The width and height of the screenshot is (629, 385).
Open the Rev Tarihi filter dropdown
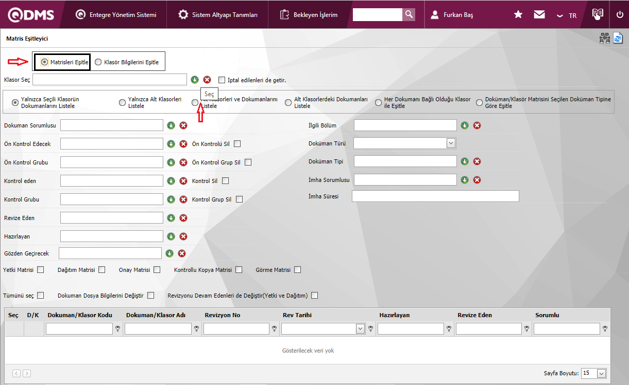[361, 329]
